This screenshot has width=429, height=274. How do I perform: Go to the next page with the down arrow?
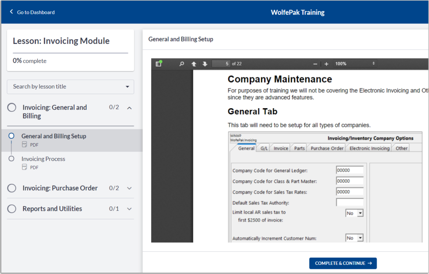click(205, 63)
